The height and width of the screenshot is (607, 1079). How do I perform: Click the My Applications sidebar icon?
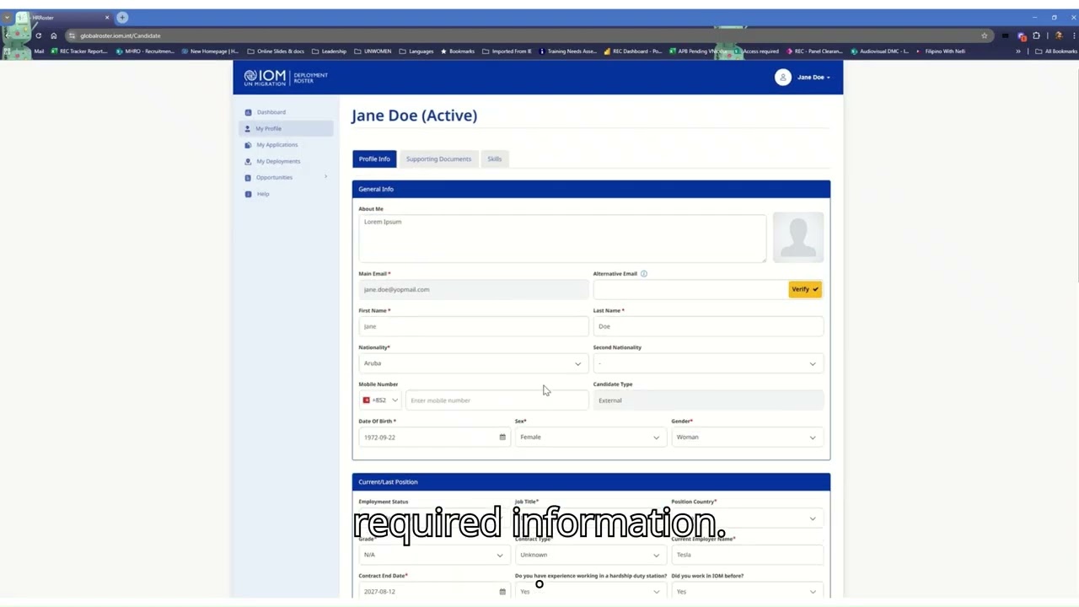248,145
